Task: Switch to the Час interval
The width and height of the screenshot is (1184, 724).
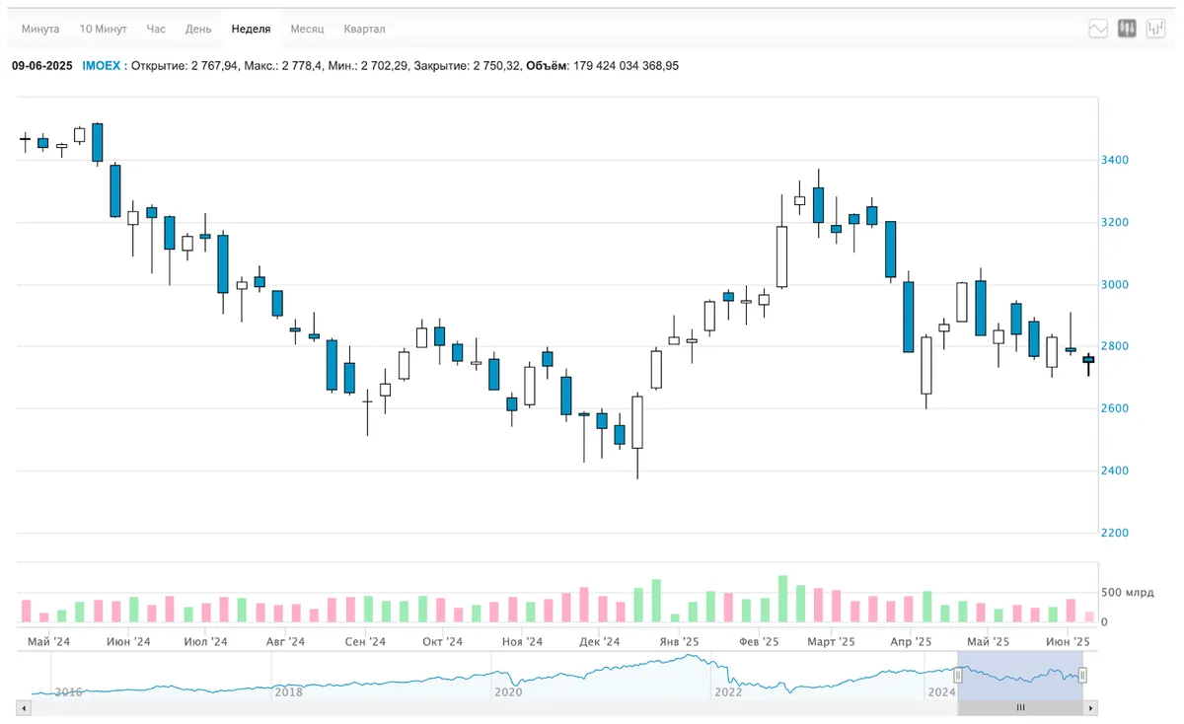Action: pos(156,29)
